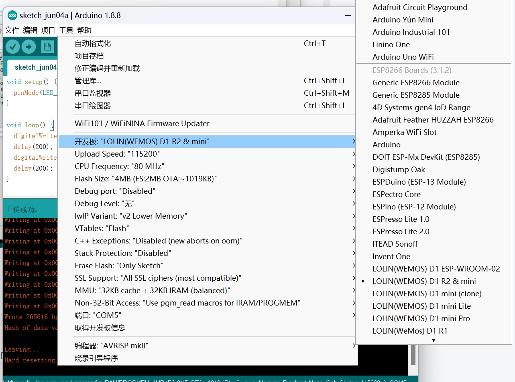
Task: Open the 项目 menu
Action: (x=48, y=30)
